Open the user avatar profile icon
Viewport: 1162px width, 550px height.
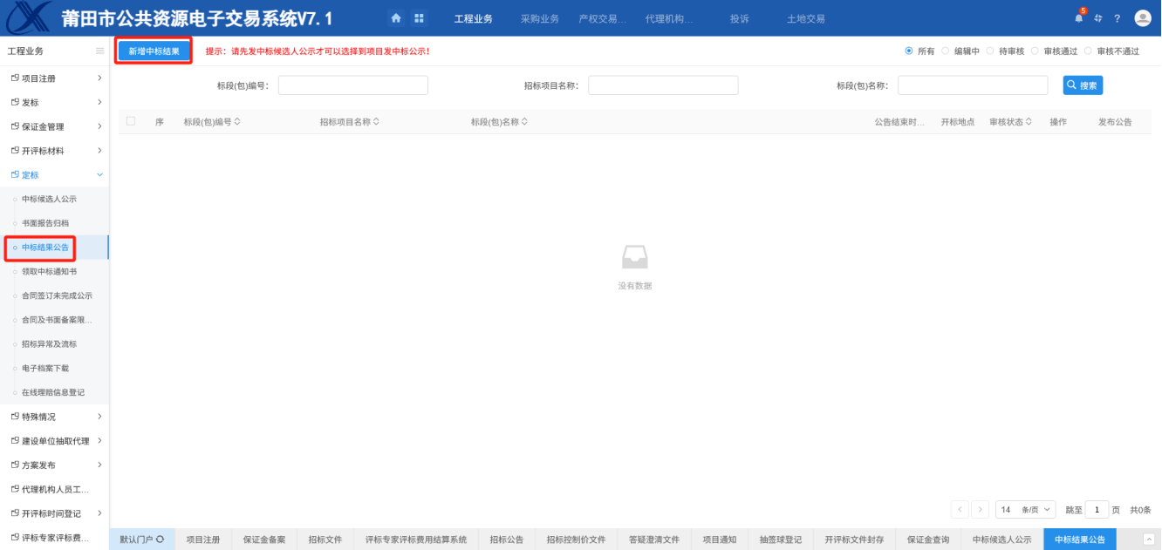coord(1142,18)
